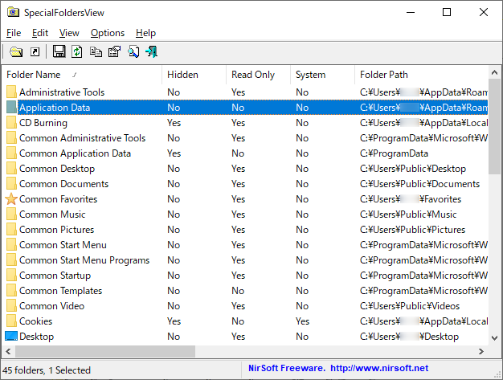This screenshot has width=503, height=380.
Task: Select the Cookies folder row
Action: click(x=36, y=321)
